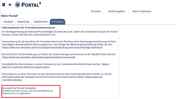Switch to the Bewerbung tab
This screenshot has height=99, width=176.
(23, 22)
